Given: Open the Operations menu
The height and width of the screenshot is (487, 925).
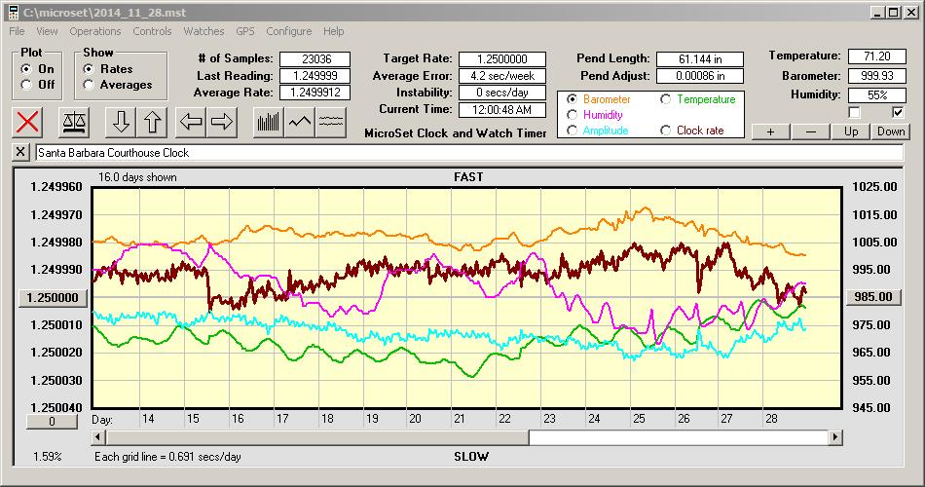Looking at the screenshot, I should click(95, 31).
